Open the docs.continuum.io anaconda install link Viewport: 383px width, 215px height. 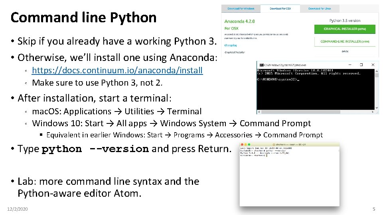[117, 70]
